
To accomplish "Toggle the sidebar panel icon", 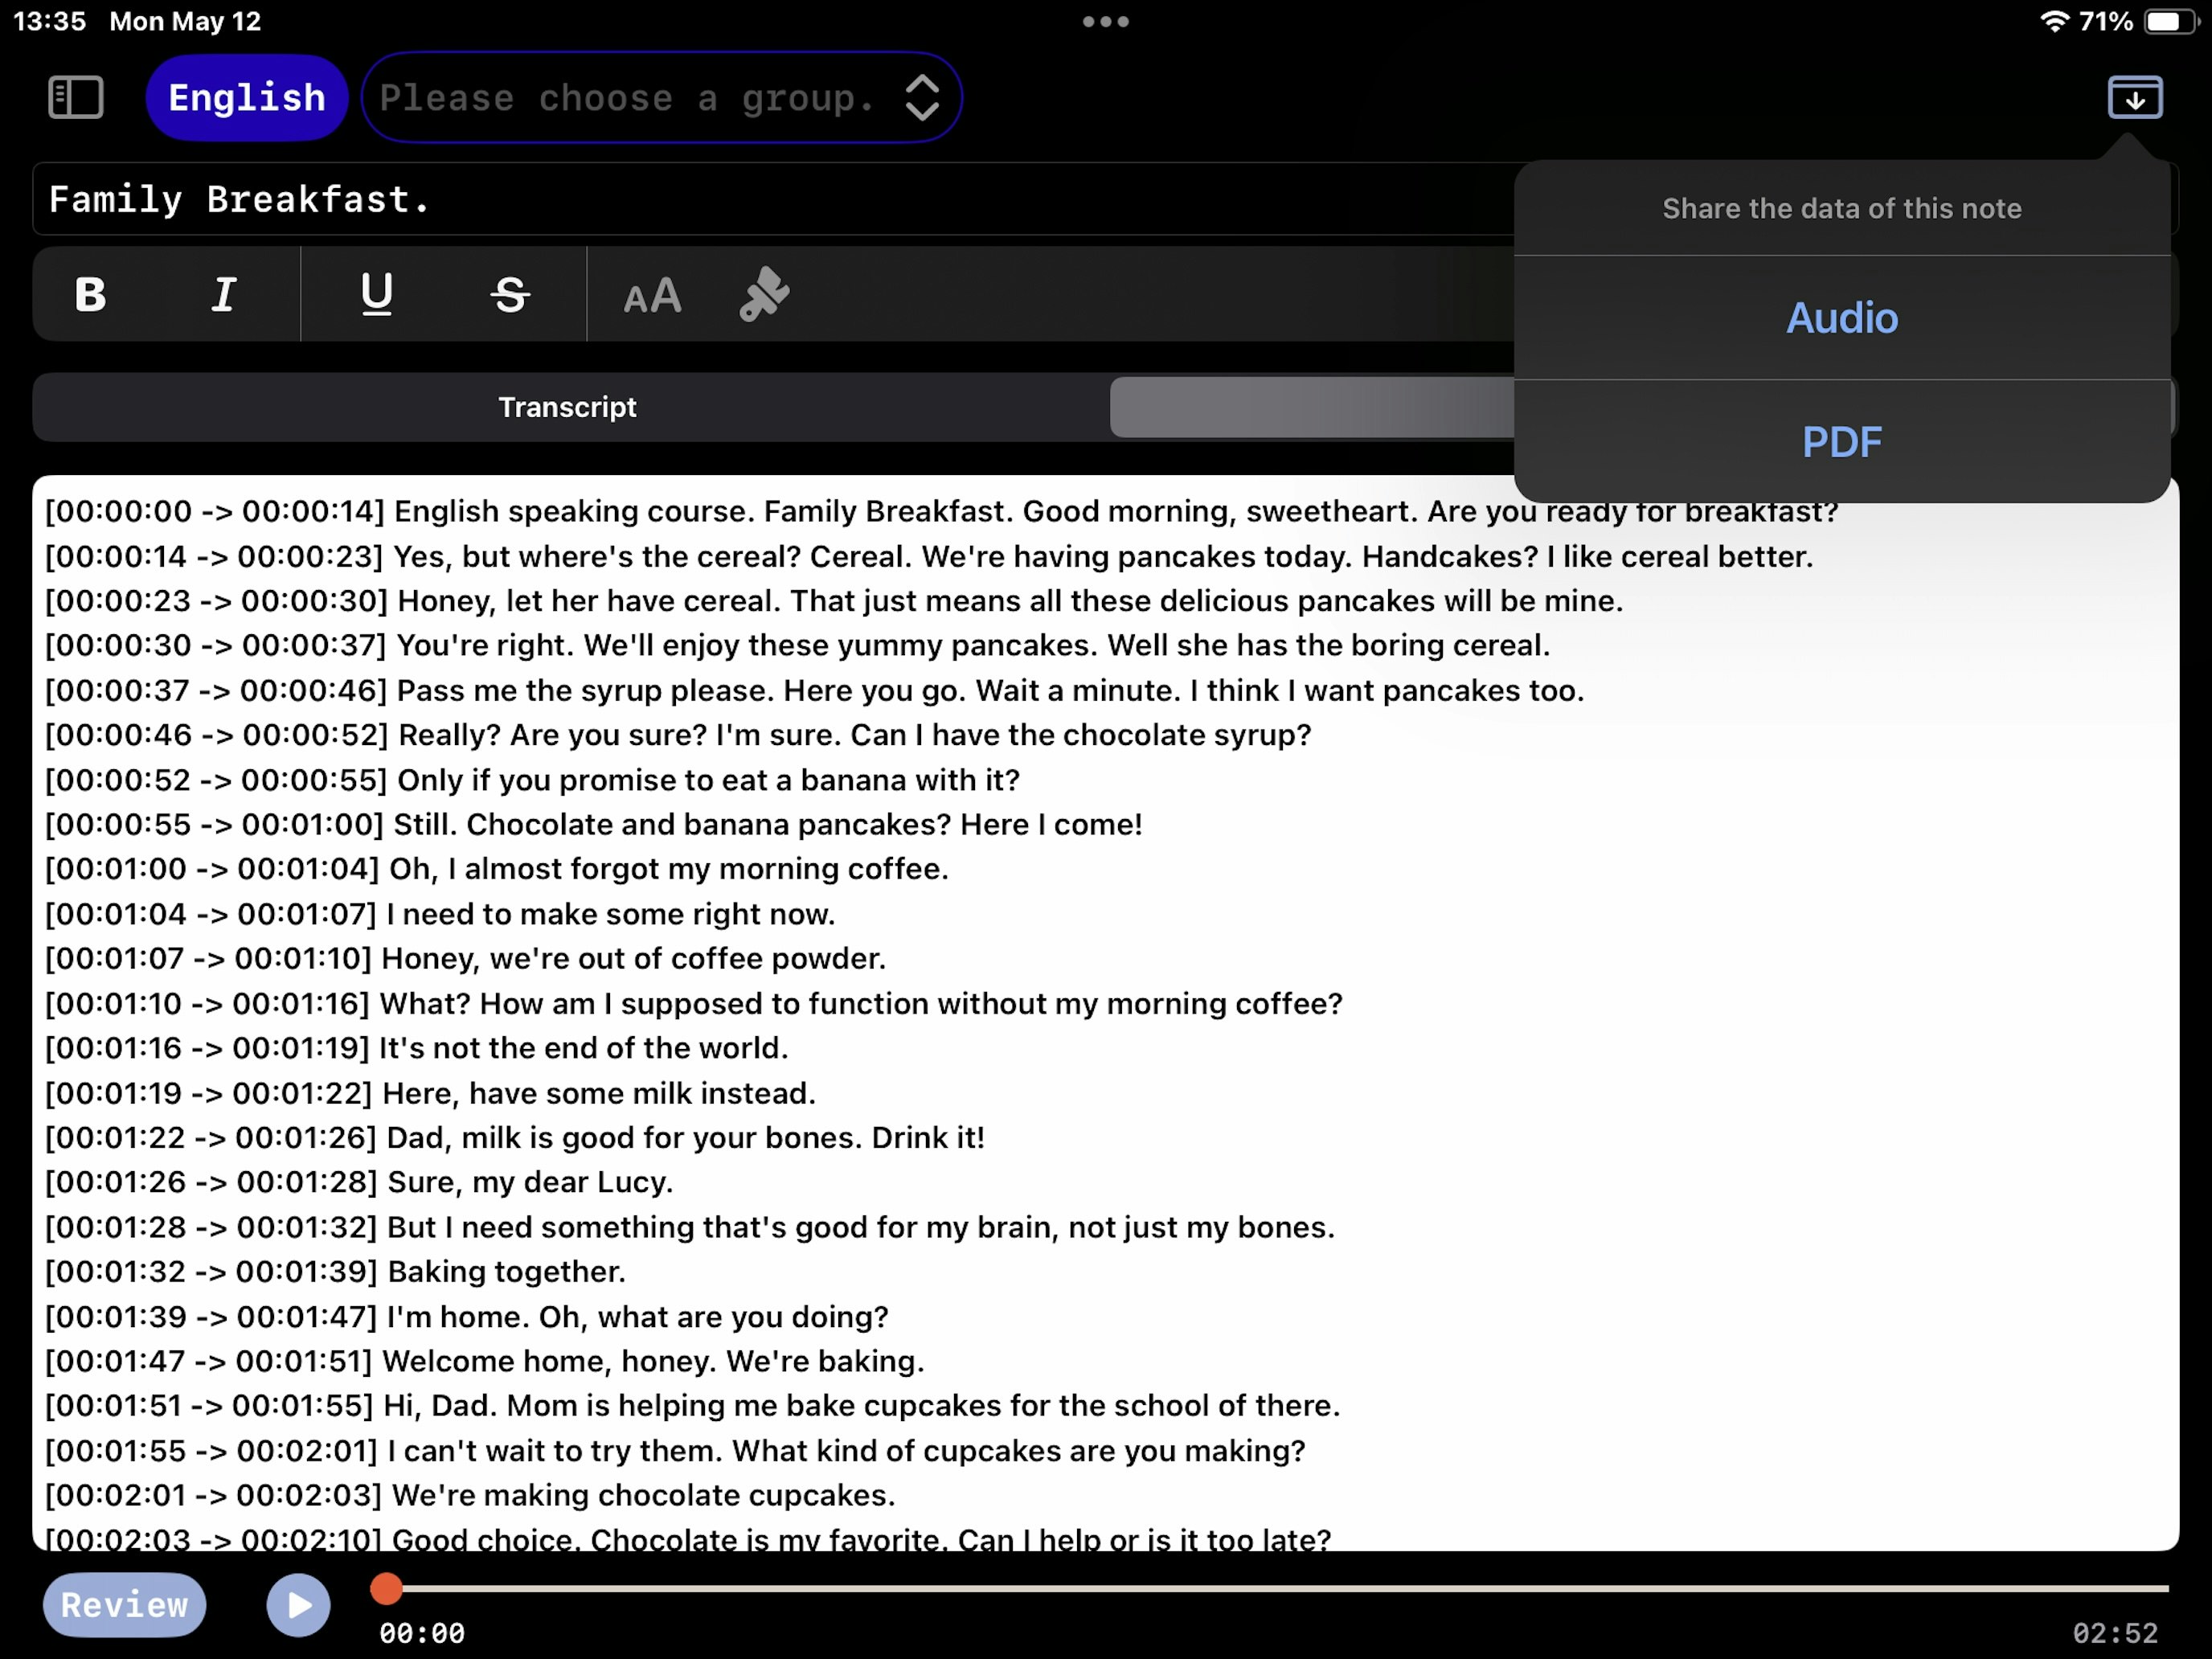I will coord(76,98).
